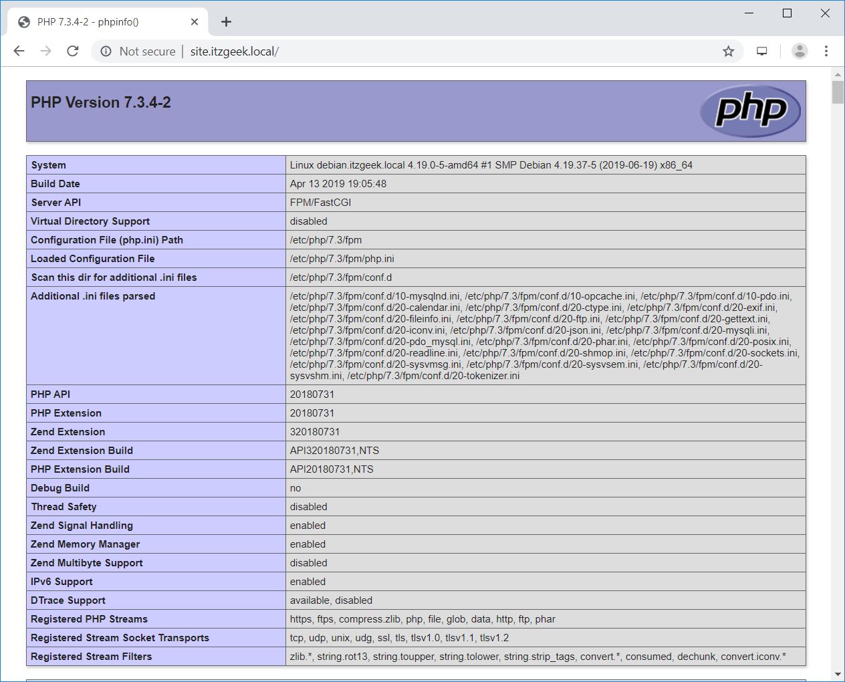Click the scrollbar up arrow
The image size is (845, 682).
[838, 73]
